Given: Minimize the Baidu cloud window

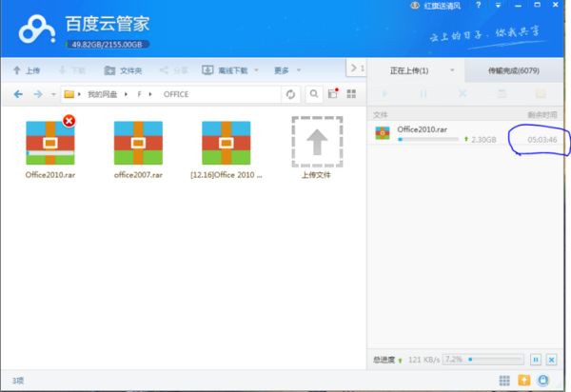Looking at the screenshot, I should coord(518,6).
